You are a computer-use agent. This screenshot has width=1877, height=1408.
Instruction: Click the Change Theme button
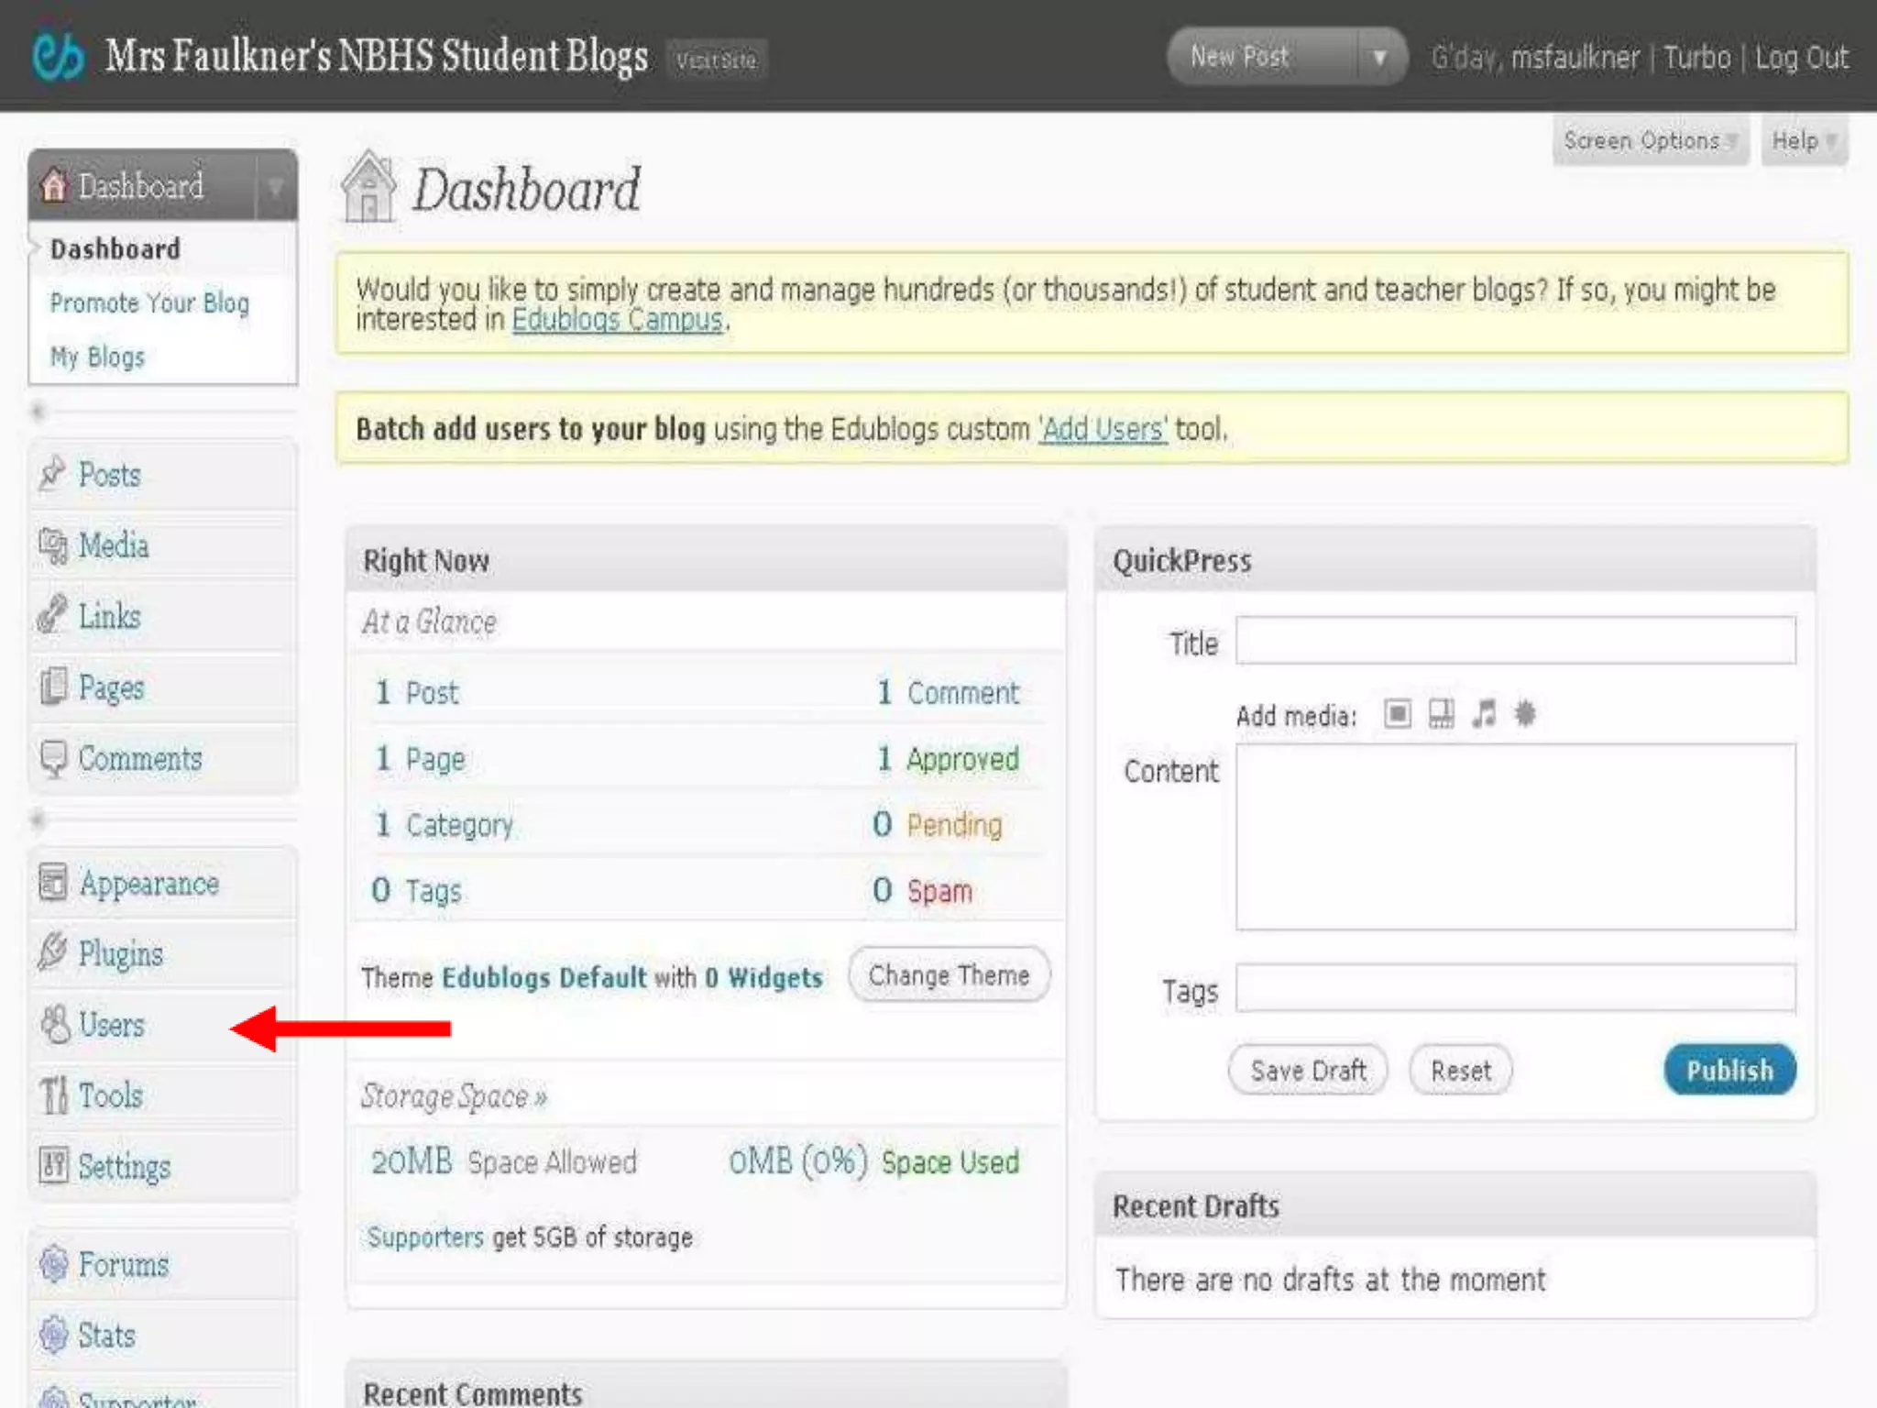point(949,975)
